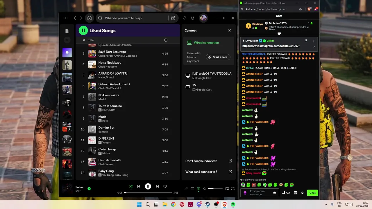Go back in Spotify navigation
Viewport: 372px width, 209px height.
(75, 18)
